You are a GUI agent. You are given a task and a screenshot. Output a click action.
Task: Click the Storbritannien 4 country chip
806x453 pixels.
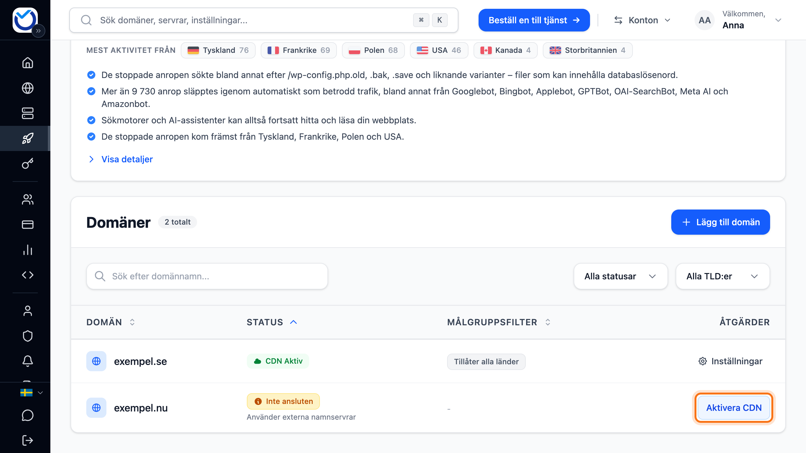(x=588, y=50)
